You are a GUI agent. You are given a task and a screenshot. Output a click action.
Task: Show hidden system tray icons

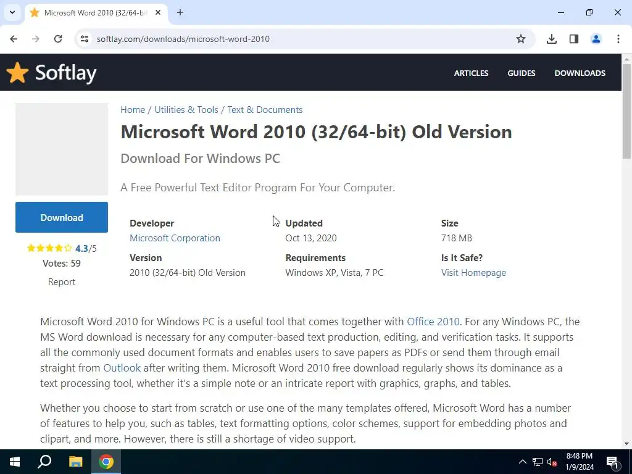coord(522,462)
